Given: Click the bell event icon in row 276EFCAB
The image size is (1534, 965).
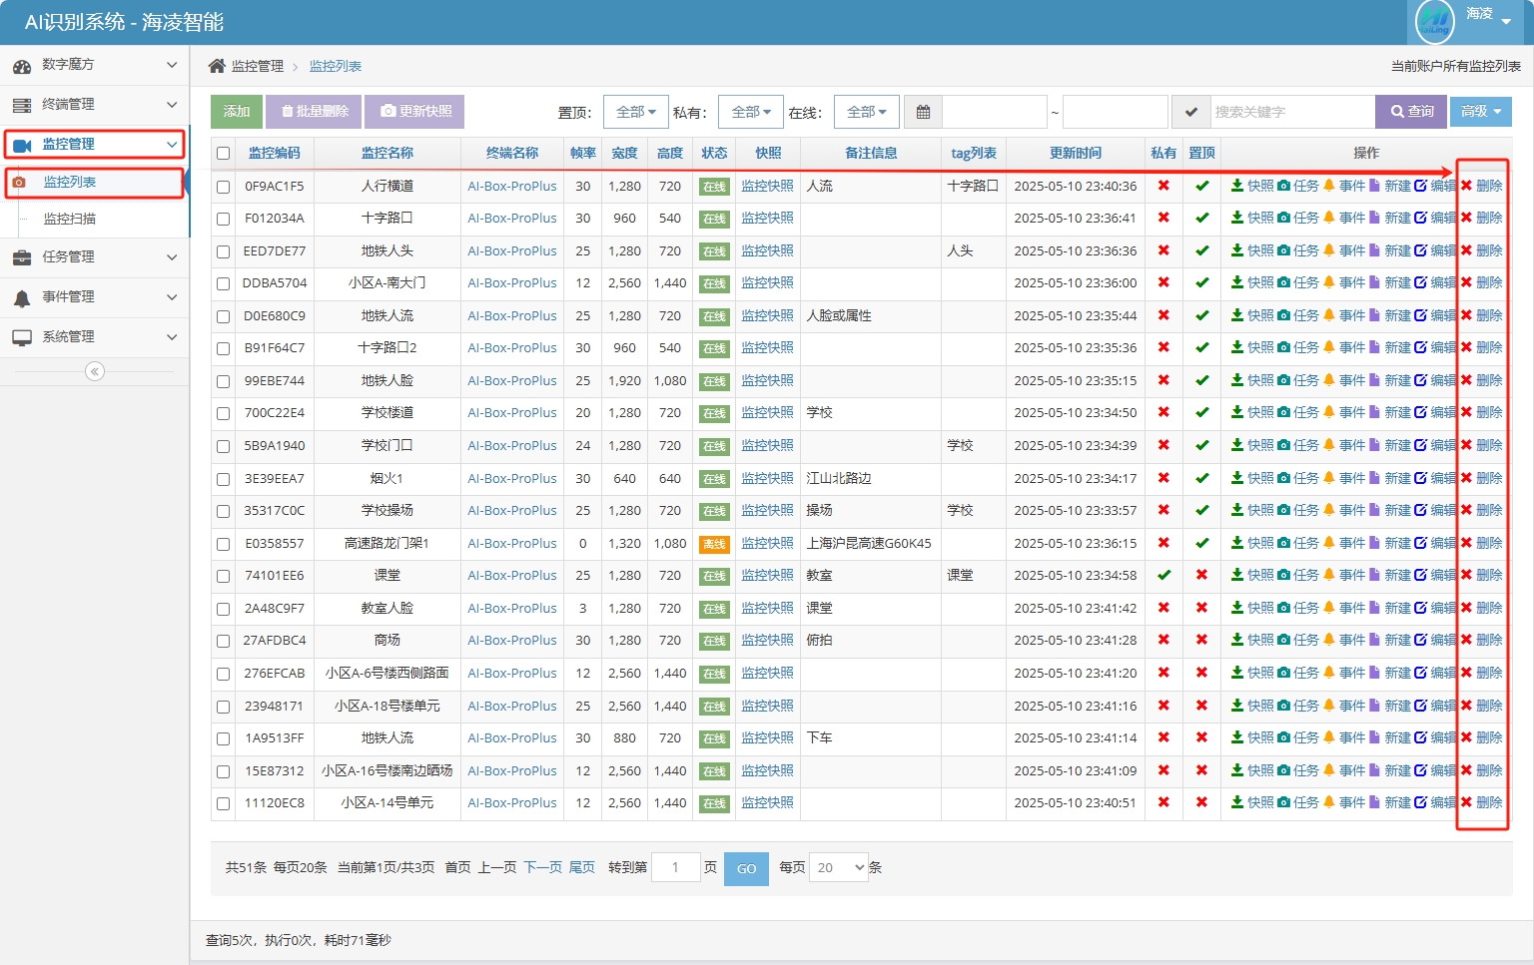Looking at the screenshot, I should 1329,673.
